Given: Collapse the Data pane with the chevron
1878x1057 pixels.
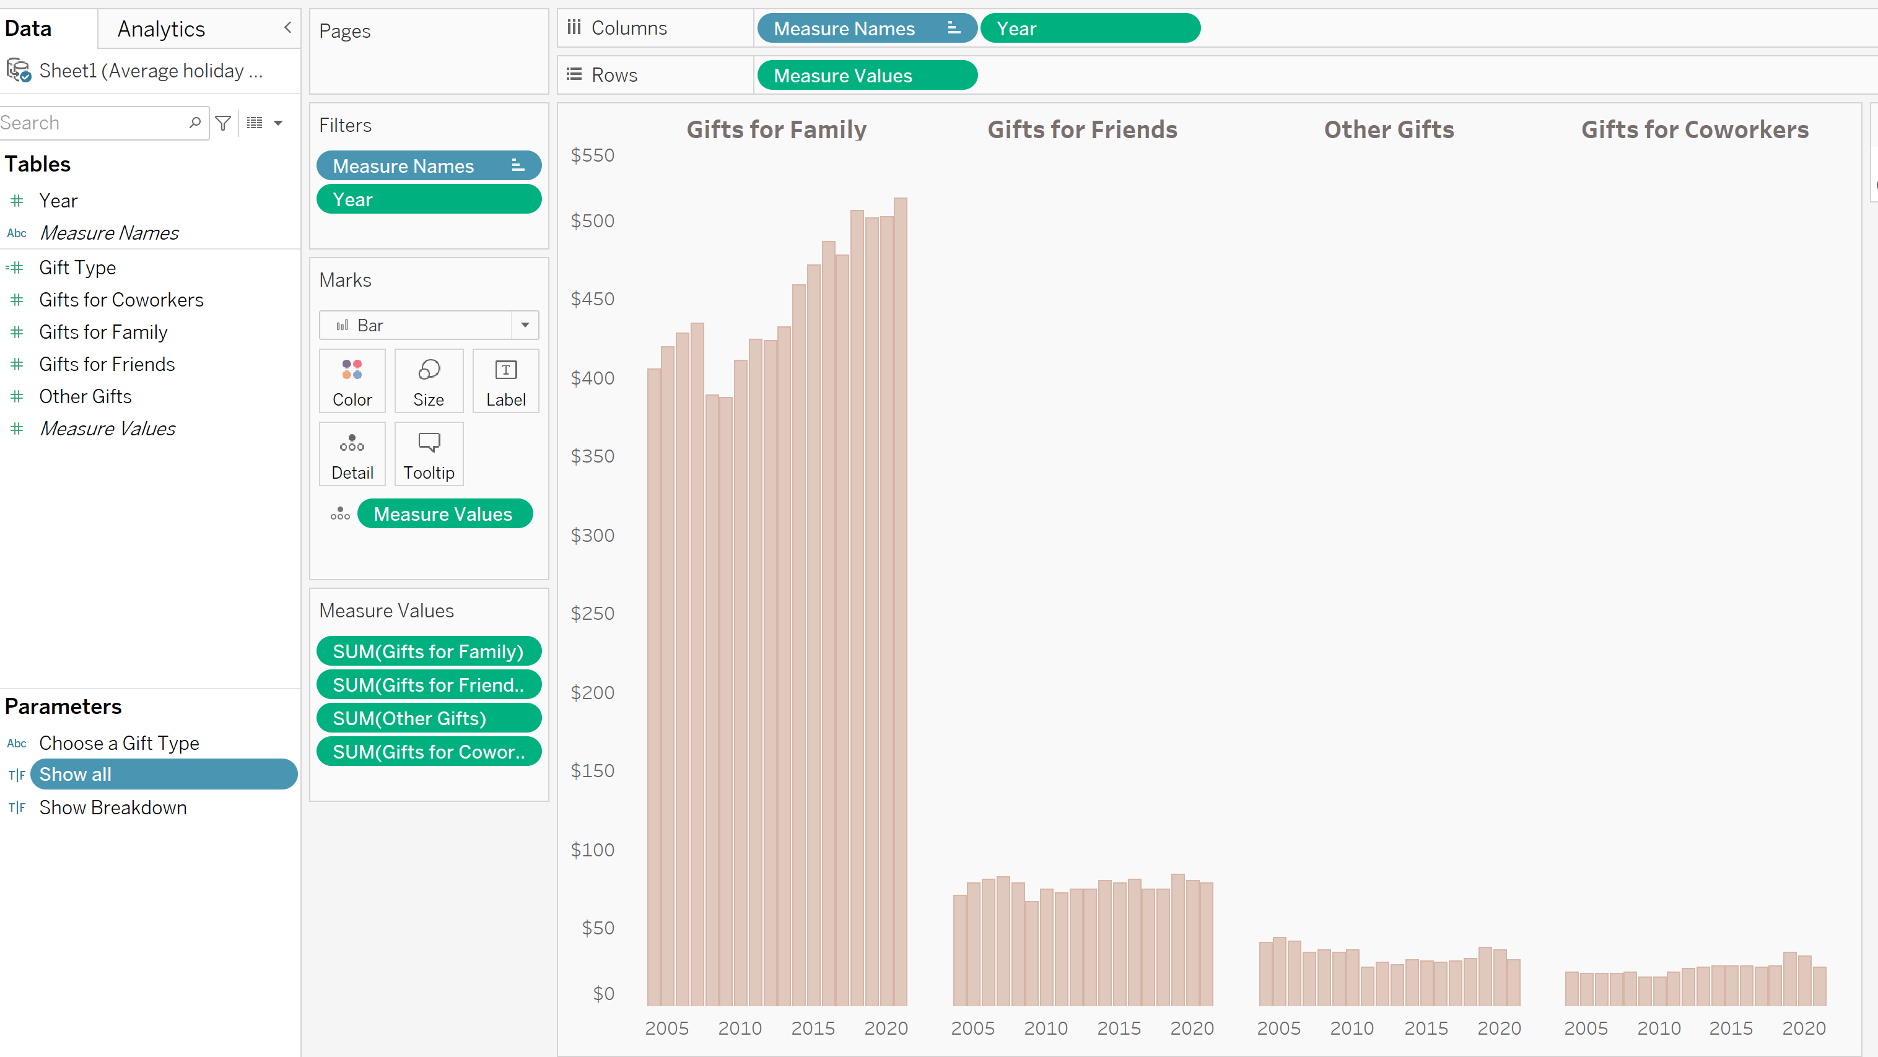Looking at the screenshot, I should click(x=287, y=28).
